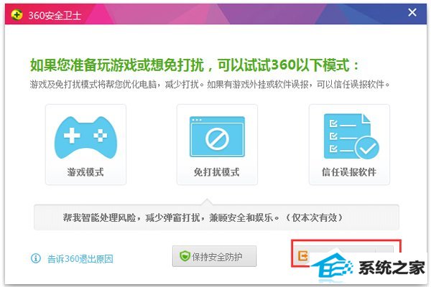Viewport: 431px width, 287px height.
Task: Open the 告诉360退出原因 link
Action: point(80,259)
